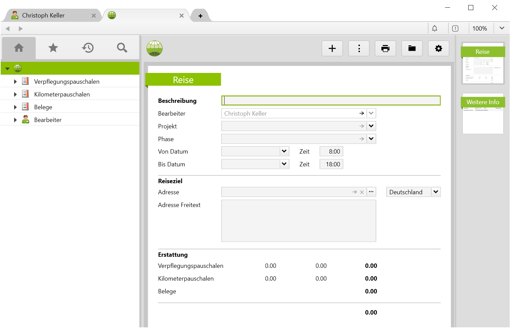Open the History clock icon

88,48
